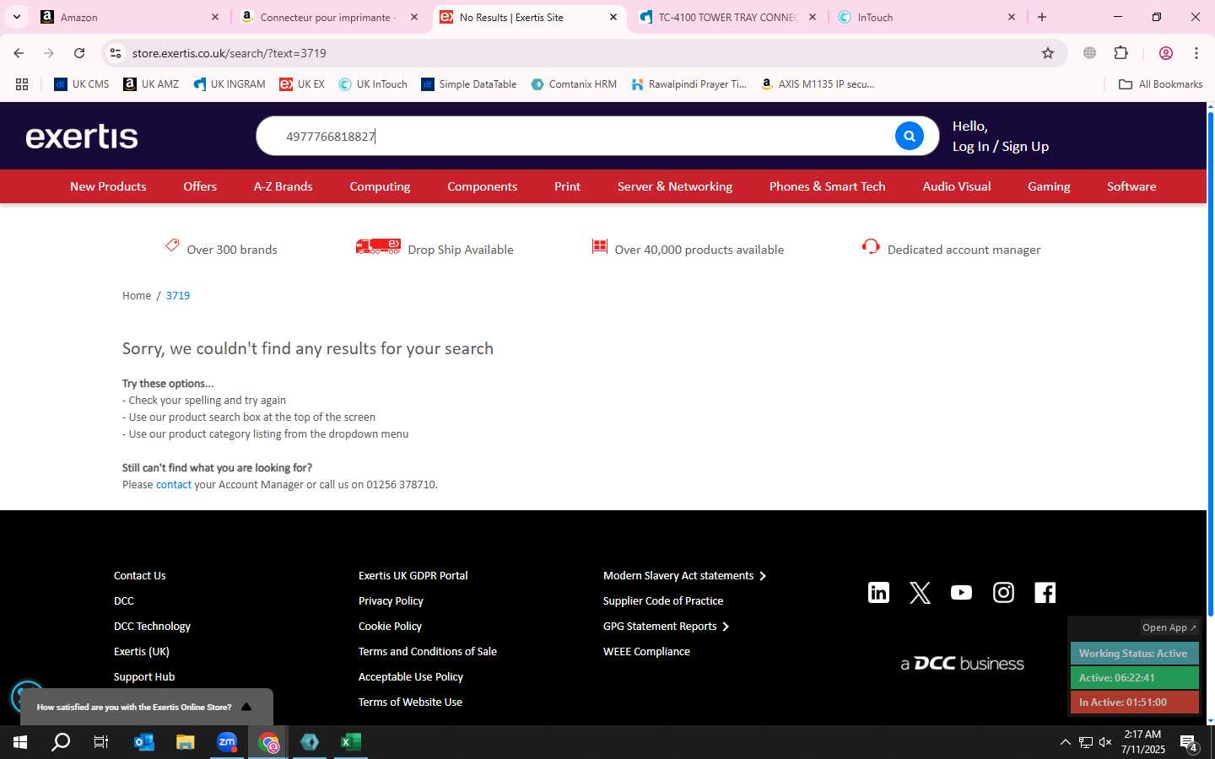Open Excel from taskbar
Viewport: 1215px width, 759px height.
pyautogui.click(x=351, y=742)
